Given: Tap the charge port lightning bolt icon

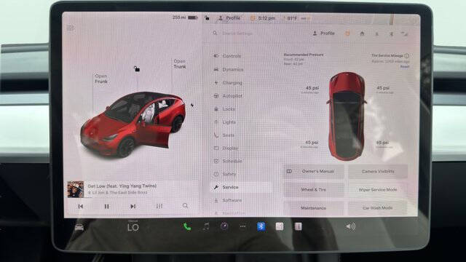Looking at the screenshot, I should click(192, 105).
